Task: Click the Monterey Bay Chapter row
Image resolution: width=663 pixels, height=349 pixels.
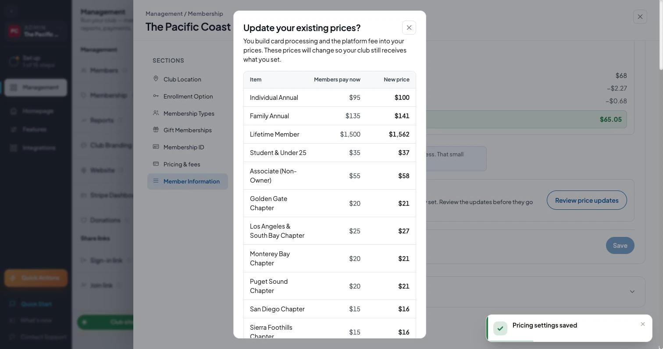Action: coord(330,258)
